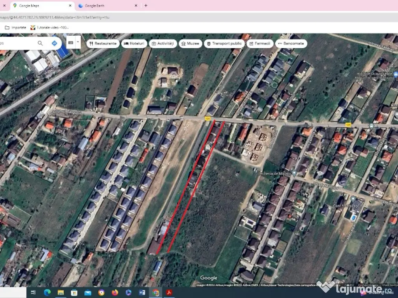The image size is (398, 298).
Task: Click the search magnifier icon in Maps
Action: coord(40,43)
